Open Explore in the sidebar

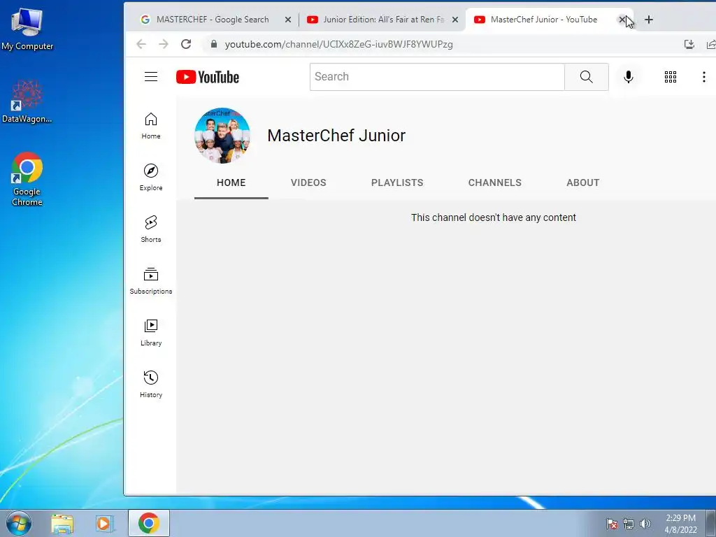click(x=151, y=178)
